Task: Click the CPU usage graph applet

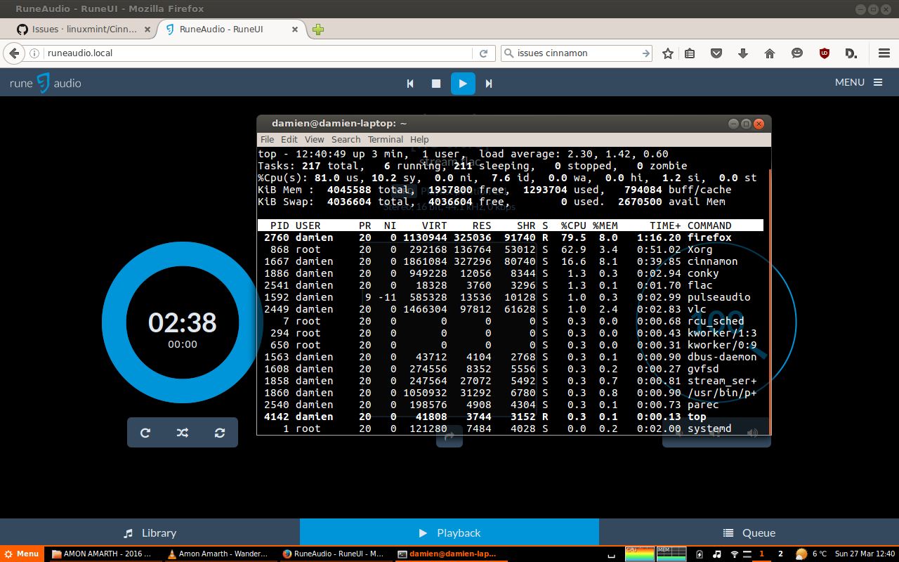Action: [x=638, y=554]
